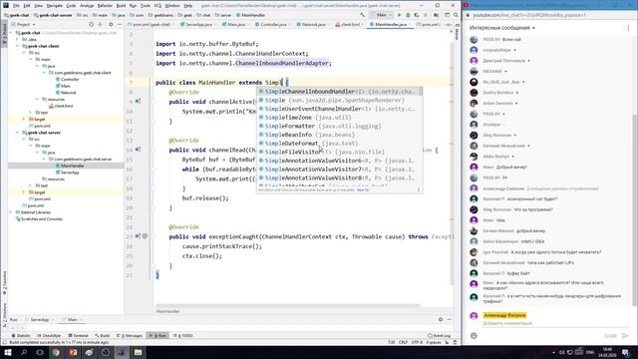
Task: Select client.fxml in project tree
Action: pos(61,106)
